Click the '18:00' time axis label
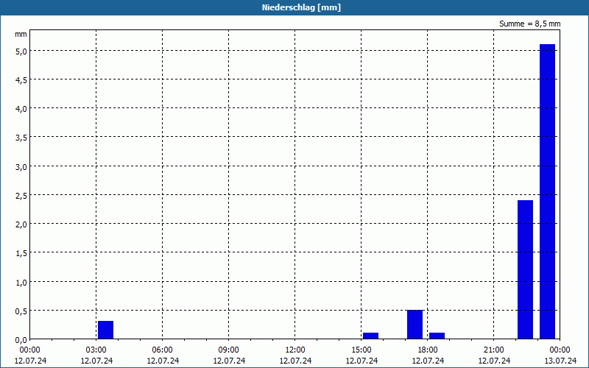 click(428, 350)
